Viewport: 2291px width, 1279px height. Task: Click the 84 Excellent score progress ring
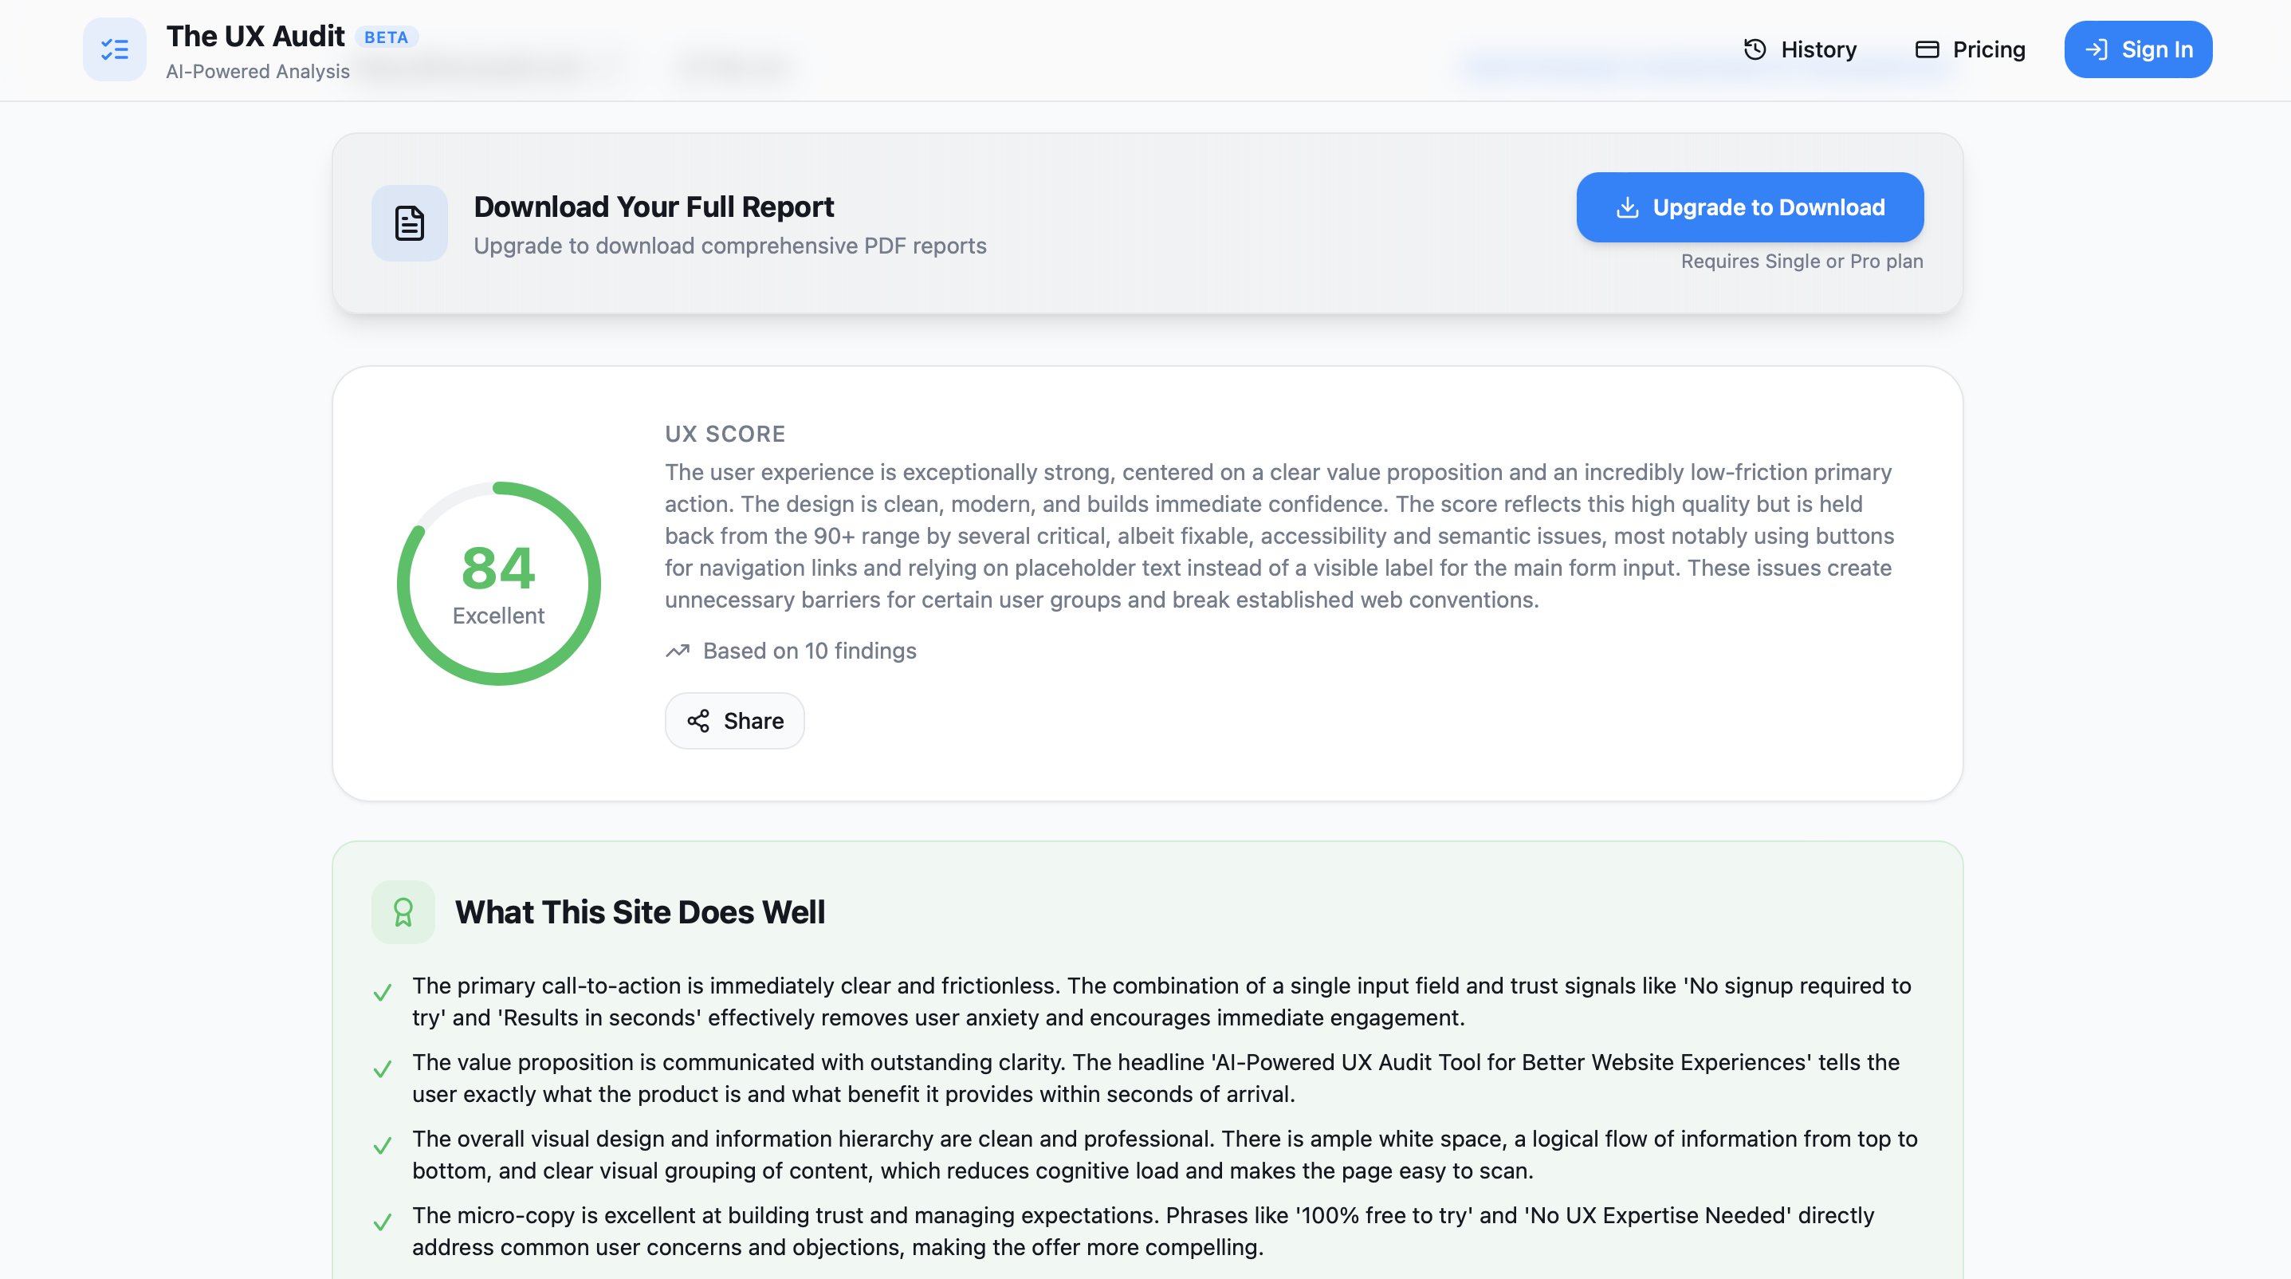pyautogui.click(x=498, y=583)
